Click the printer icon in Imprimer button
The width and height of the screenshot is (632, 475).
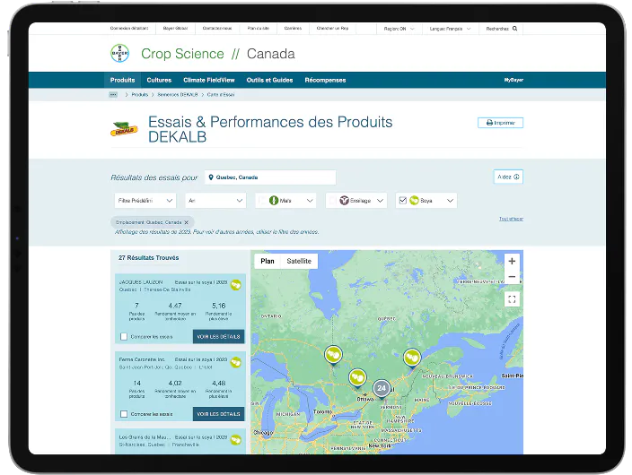[489, 123]
